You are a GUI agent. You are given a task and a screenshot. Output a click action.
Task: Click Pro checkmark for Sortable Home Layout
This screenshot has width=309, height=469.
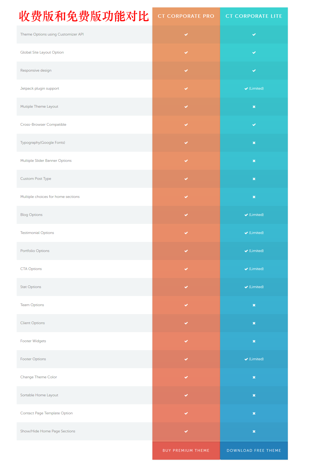[x=186, y=395]
